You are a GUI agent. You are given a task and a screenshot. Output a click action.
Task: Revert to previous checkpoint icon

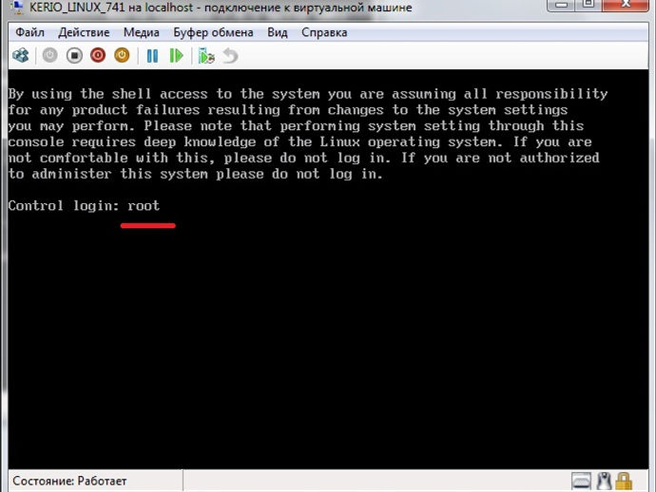pyautogui.click(x=230, y=56)
